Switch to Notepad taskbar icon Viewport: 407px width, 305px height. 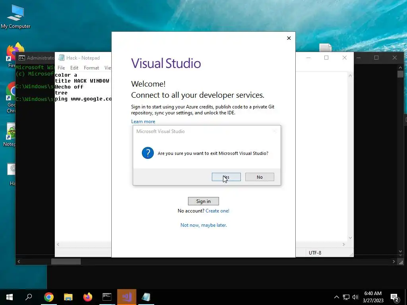[x=146, y=297]
